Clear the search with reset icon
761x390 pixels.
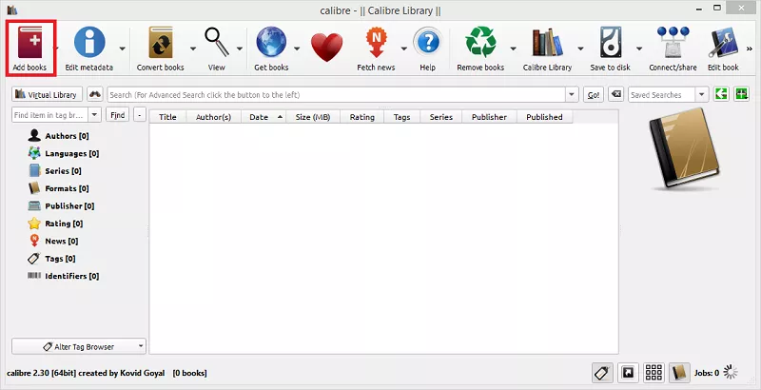[x=615, y=94]
